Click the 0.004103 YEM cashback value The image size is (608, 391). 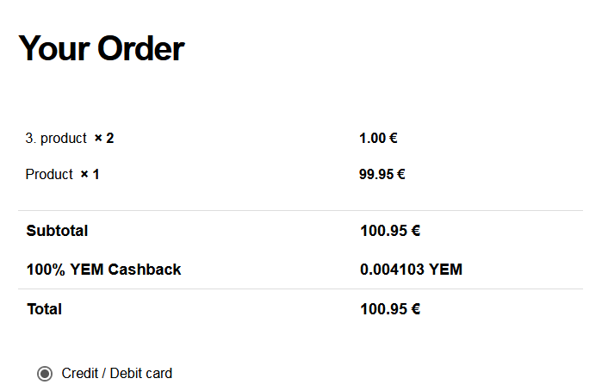(411, 270)
